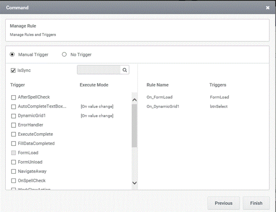
Task: Click the Execute Mode column header
Action: point(94,85)
